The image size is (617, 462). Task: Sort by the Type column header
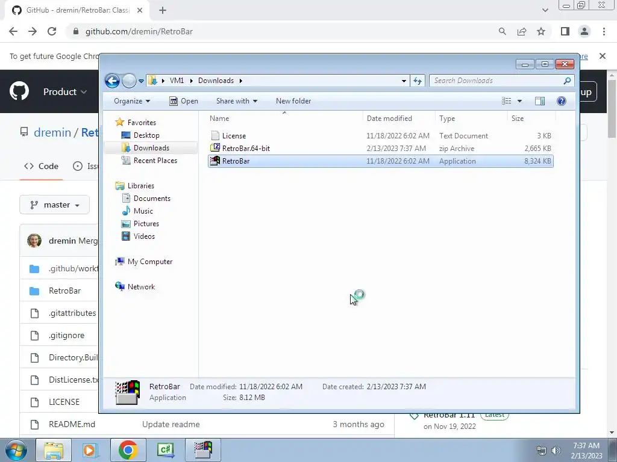point(471,119)
